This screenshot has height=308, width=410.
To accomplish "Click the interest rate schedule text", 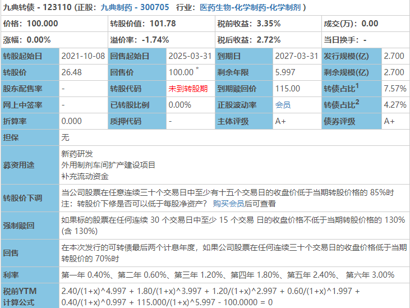I will [x=228, y=275].
